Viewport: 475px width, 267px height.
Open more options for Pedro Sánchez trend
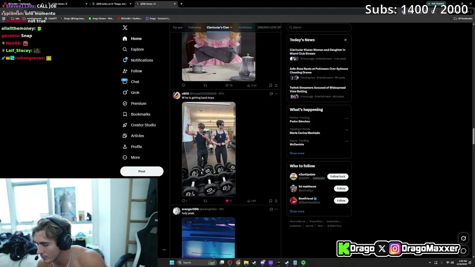347,118
